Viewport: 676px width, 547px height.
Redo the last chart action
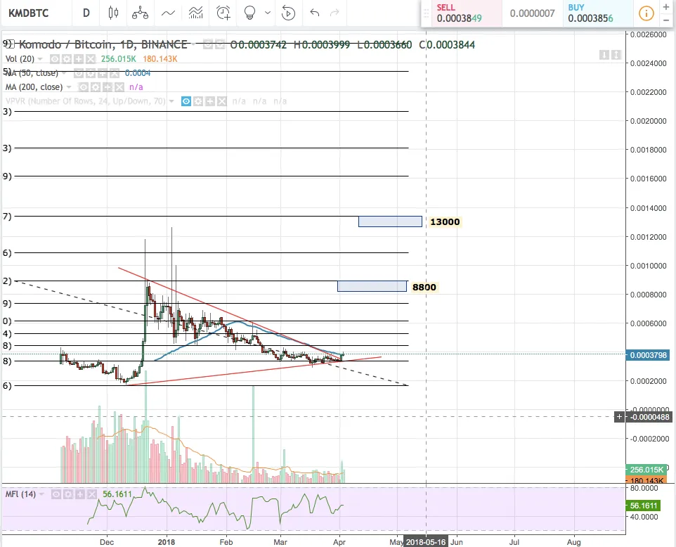point(334,13)
